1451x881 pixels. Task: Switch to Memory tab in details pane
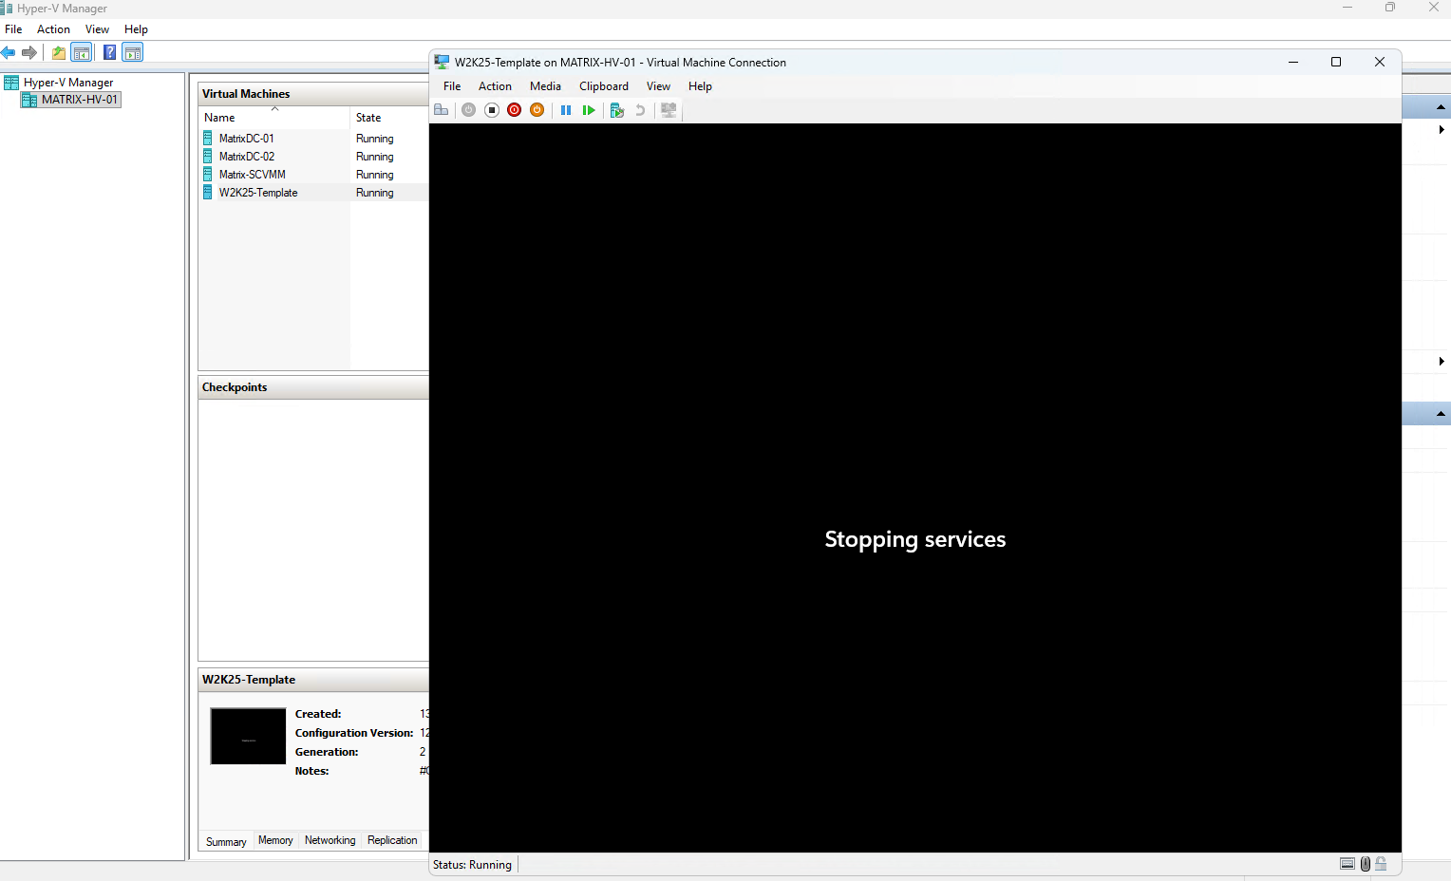[x=275, y=840]
